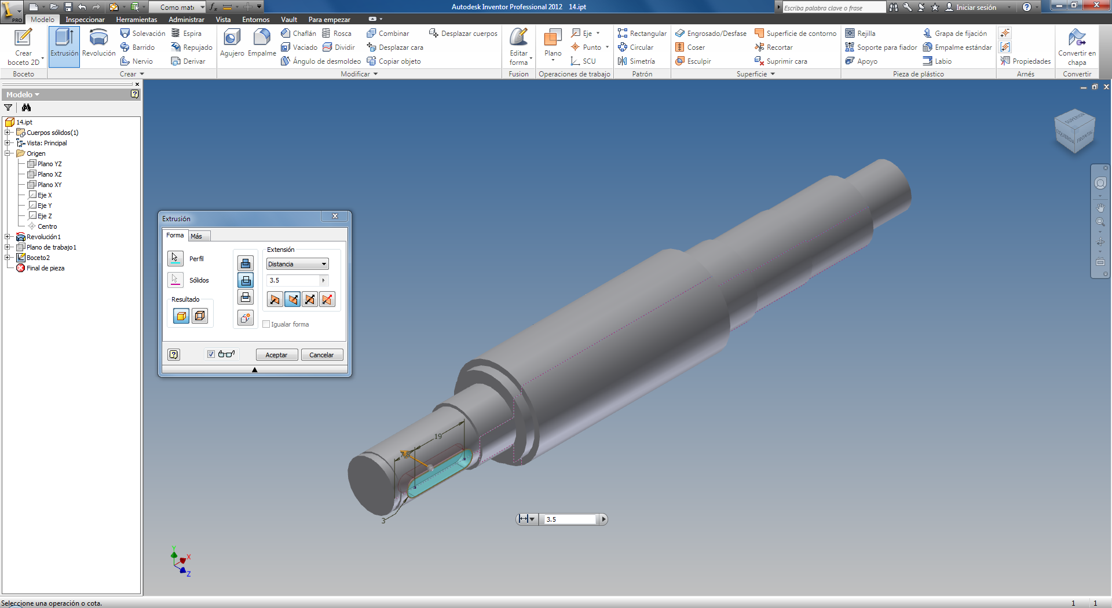Viewport: 1112px width, 608px height.
Task: Set Resultado to surface output
Action: pos(200,316)
